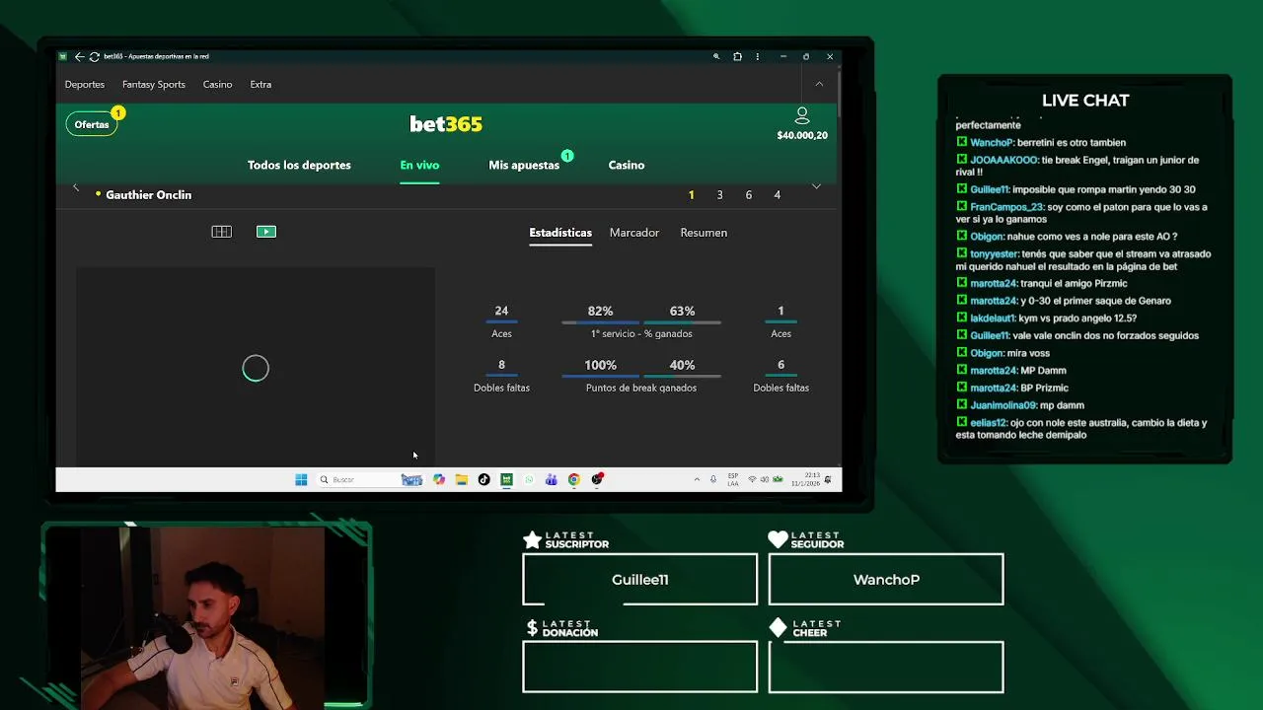Switch to the Resumen tab
The height and width of the screenshot is (710, 1263).
click(x=704, y=233)
